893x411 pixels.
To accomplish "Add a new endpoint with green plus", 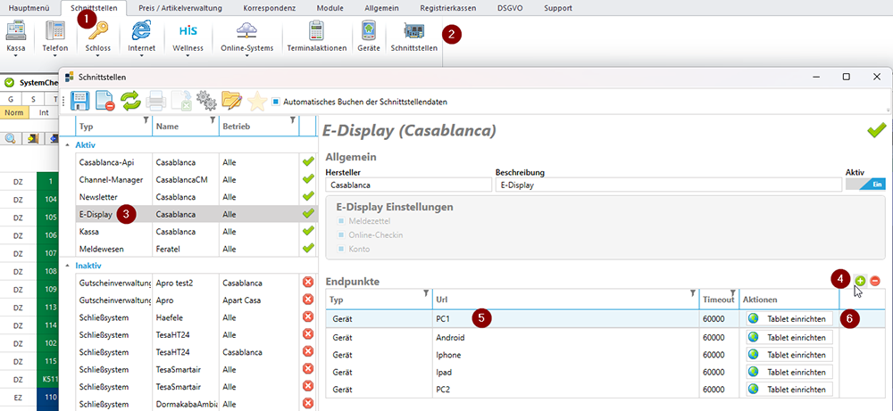I will pos(860,281).
